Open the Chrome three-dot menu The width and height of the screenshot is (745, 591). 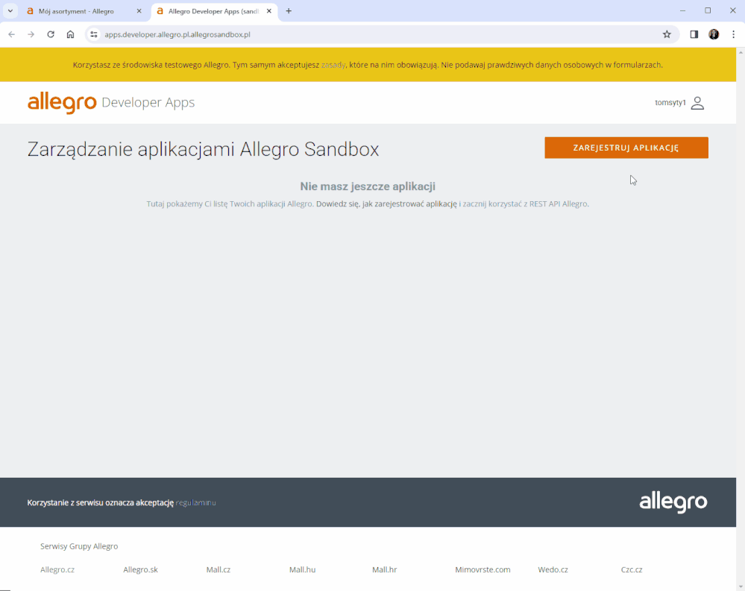tap(734, 34)
